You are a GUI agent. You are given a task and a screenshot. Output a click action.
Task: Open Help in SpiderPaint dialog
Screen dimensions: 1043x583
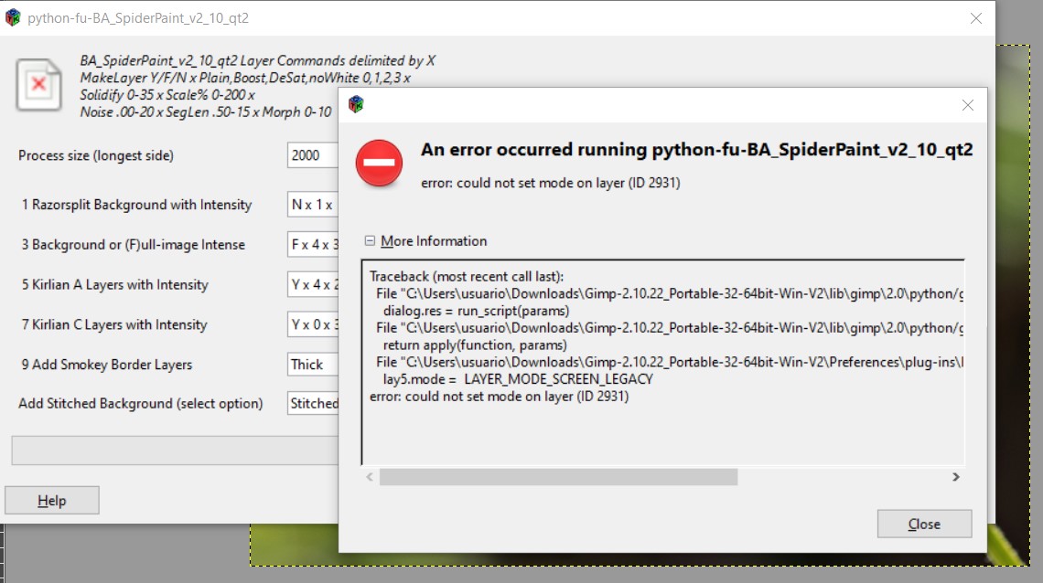[52, 500]
